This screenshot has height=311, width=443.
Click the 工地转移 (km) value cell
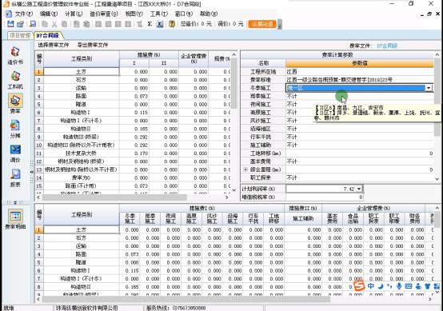[359, 154]
